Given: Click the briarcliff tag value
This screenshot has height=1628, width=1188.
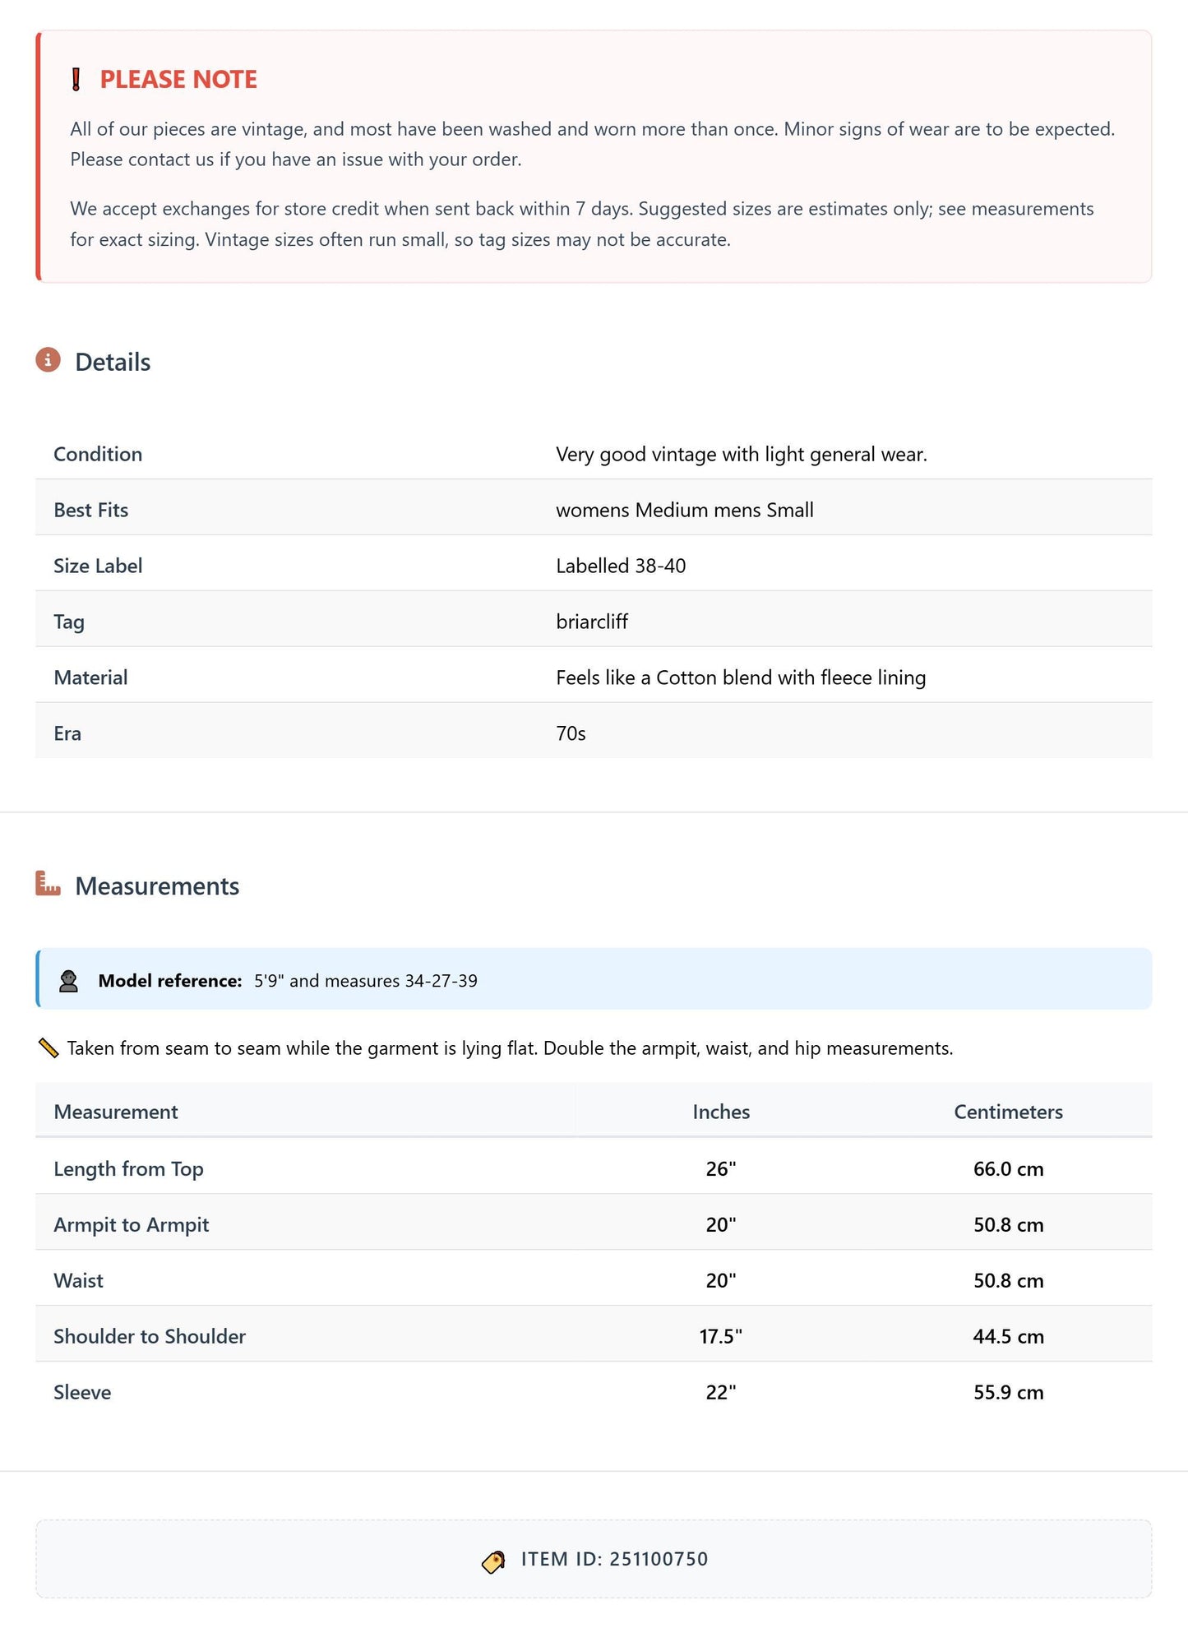Looking at the screenshot, I should pyautogui.click(x=592, y=622).
